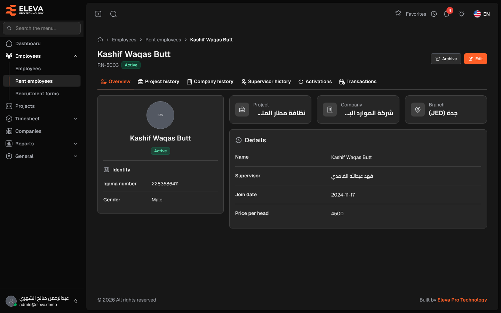Switch to the Activations tab

(315, 81)
